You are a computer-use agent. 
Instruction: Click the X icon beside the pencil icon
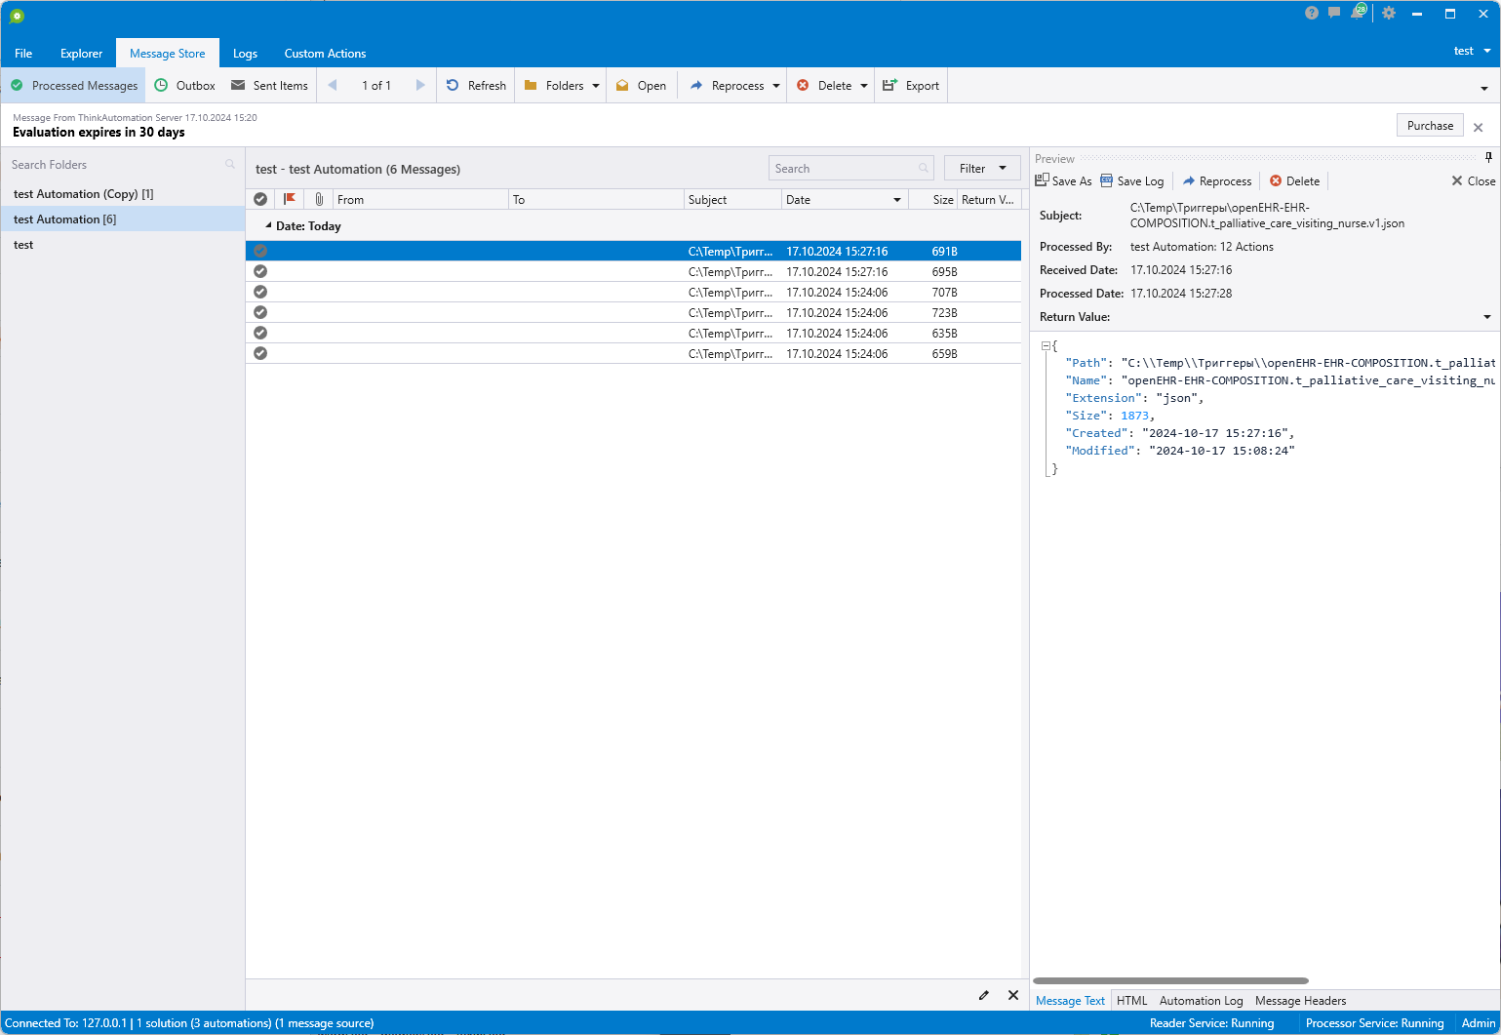tap(1013, 995)
